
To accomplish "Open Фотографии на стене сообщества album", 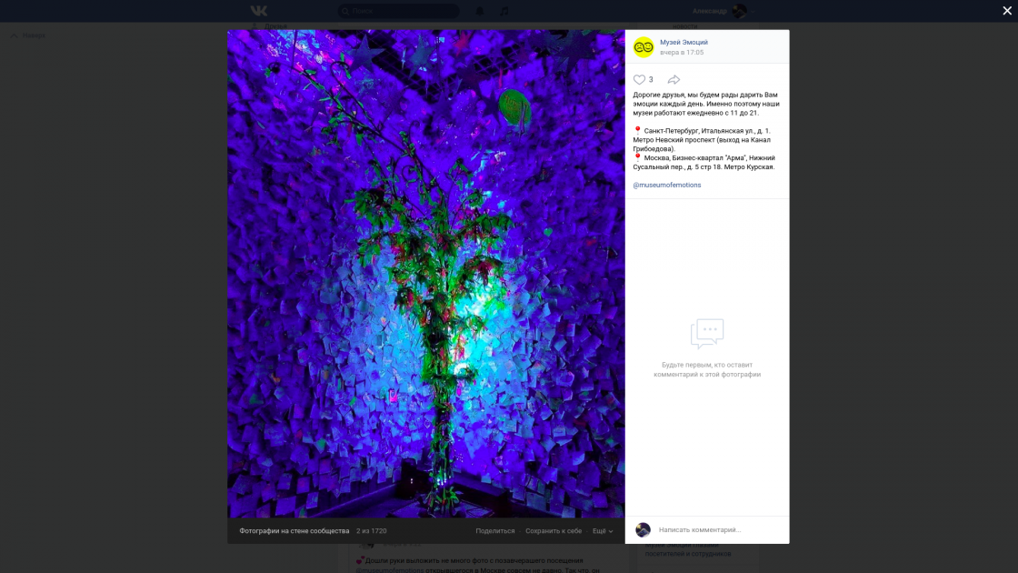I will pyautogui.click(x=294, y=531).
